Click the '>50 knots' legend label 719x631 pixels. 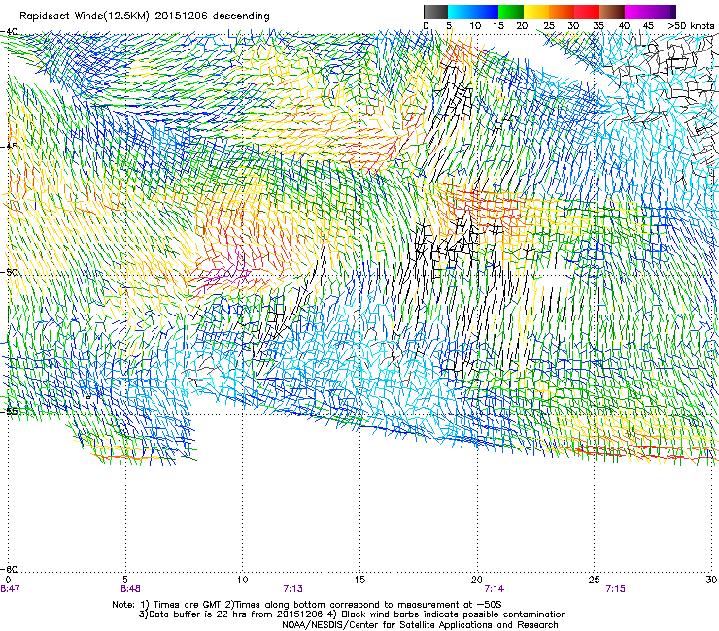pyautogui.click(x=691, y=25)
